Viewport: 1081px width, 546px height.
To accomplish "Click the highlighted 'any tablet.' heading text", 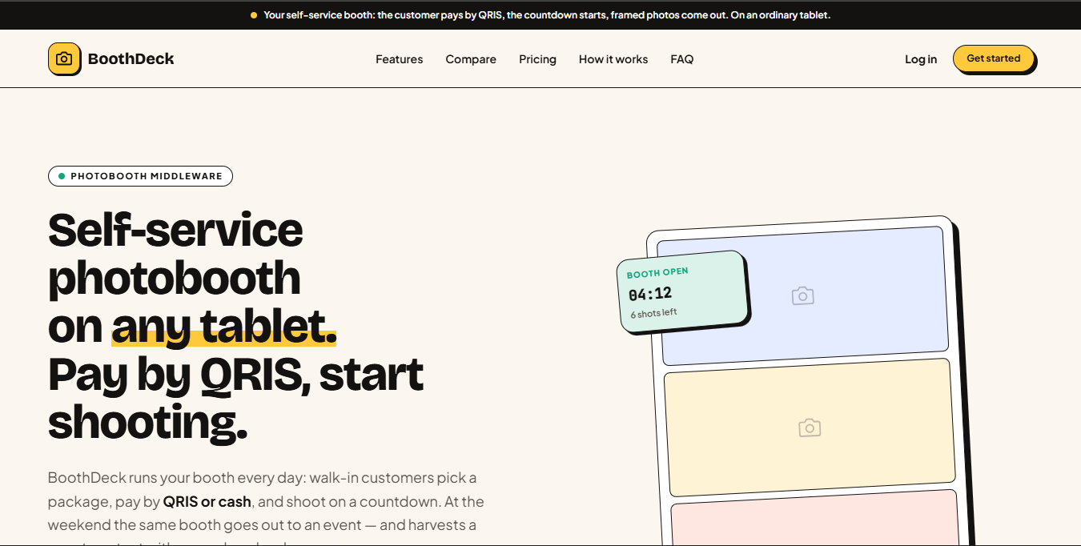I will [x=223, y=326].
